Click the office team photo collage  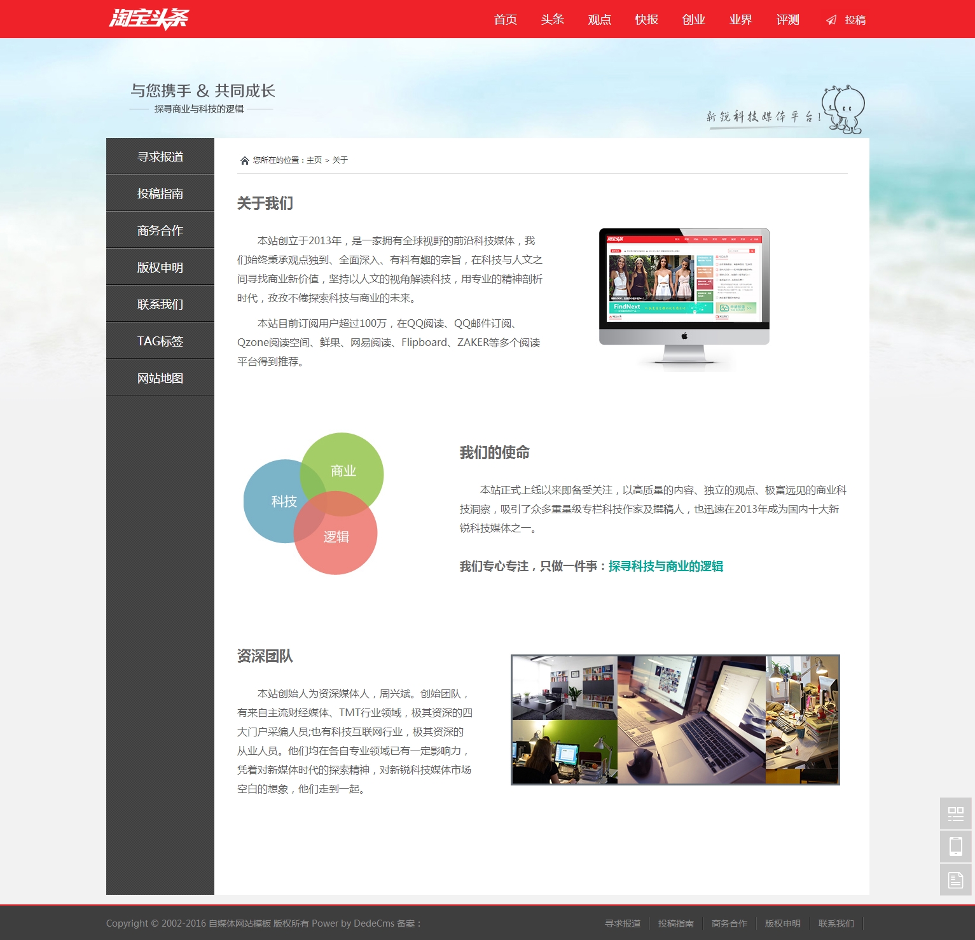point(675,719)
